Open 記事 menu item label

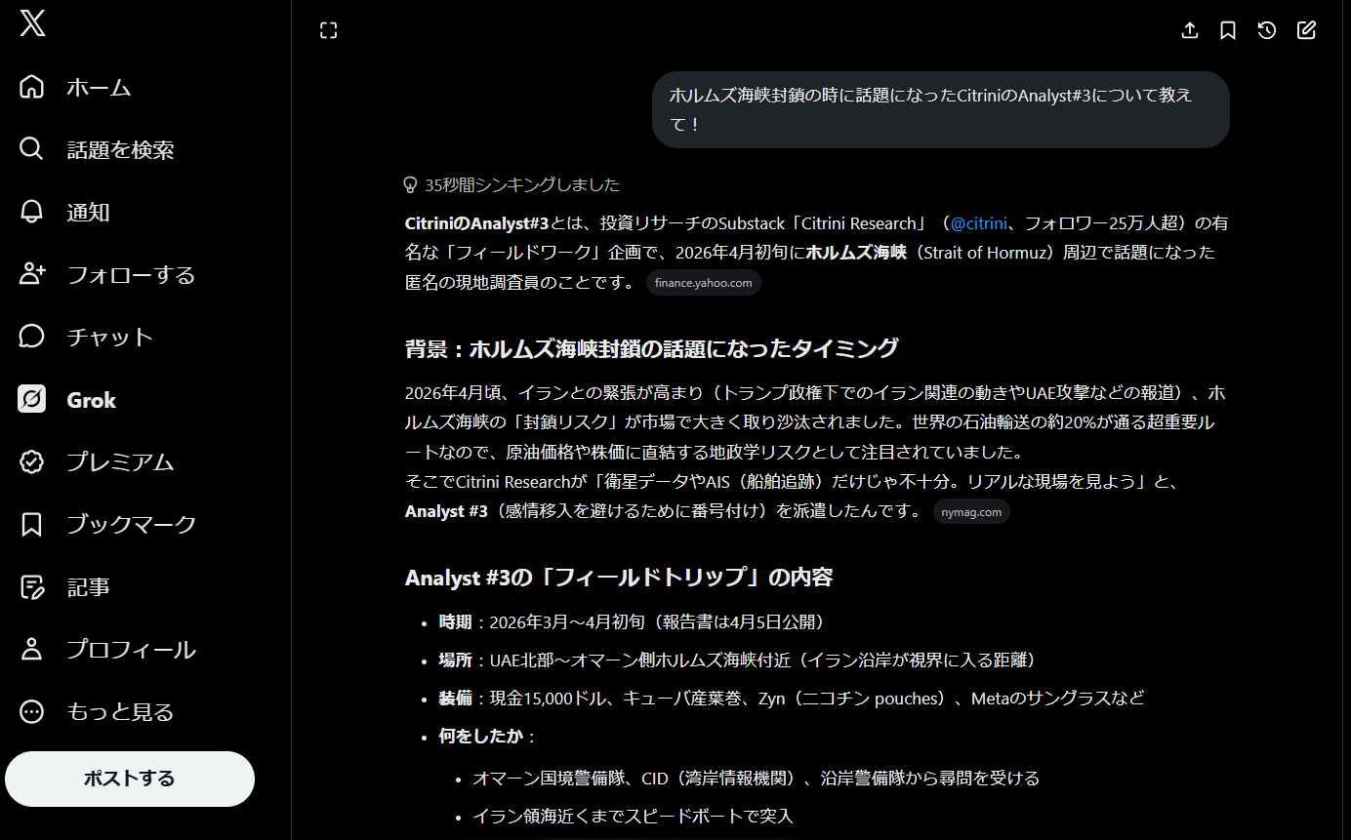[88, 586]
